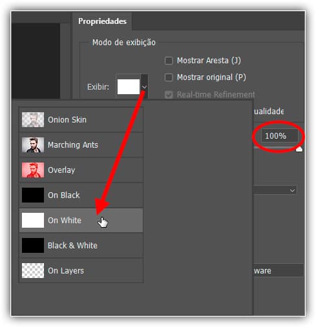Enable the Mostrar Aresta (J) checkbox
The image size is (316, 327).
pyautogui.click(x=169, y=61)
